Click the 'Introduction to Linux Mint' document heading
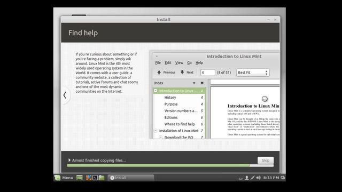The width and height of the screenshot is (342, 192). [253, 106]
